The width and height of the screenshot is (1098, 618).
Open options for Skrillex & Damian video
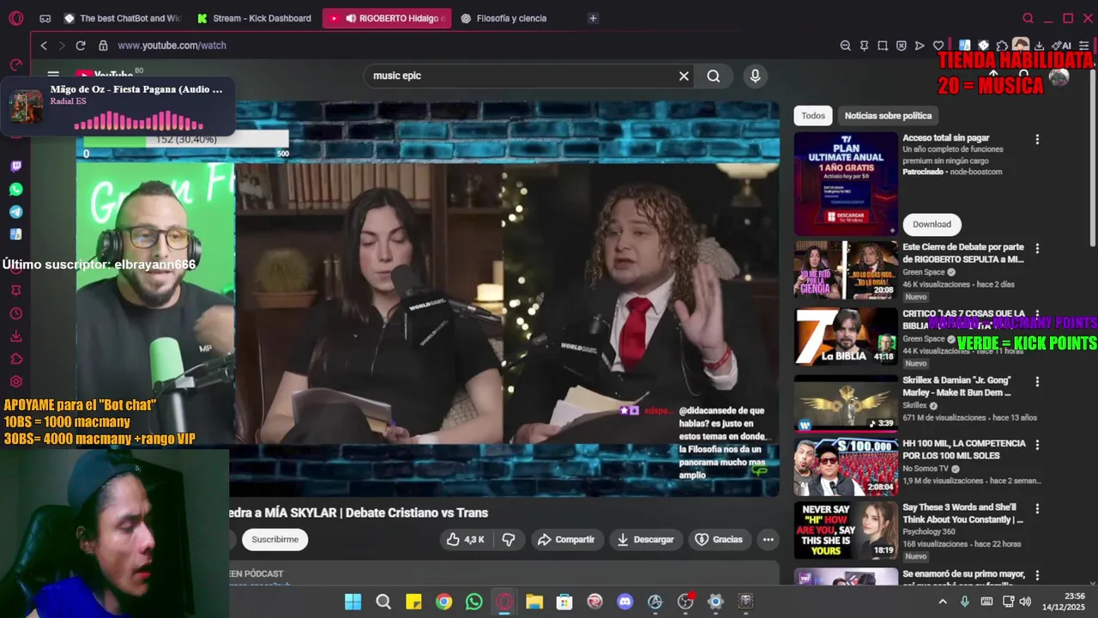1037,381
